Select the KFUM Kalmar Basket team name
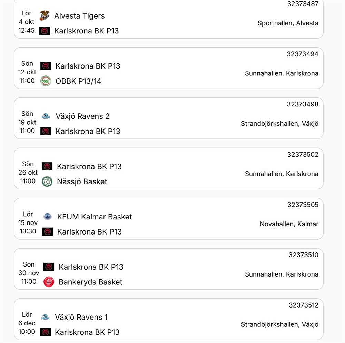 [95, 217]
